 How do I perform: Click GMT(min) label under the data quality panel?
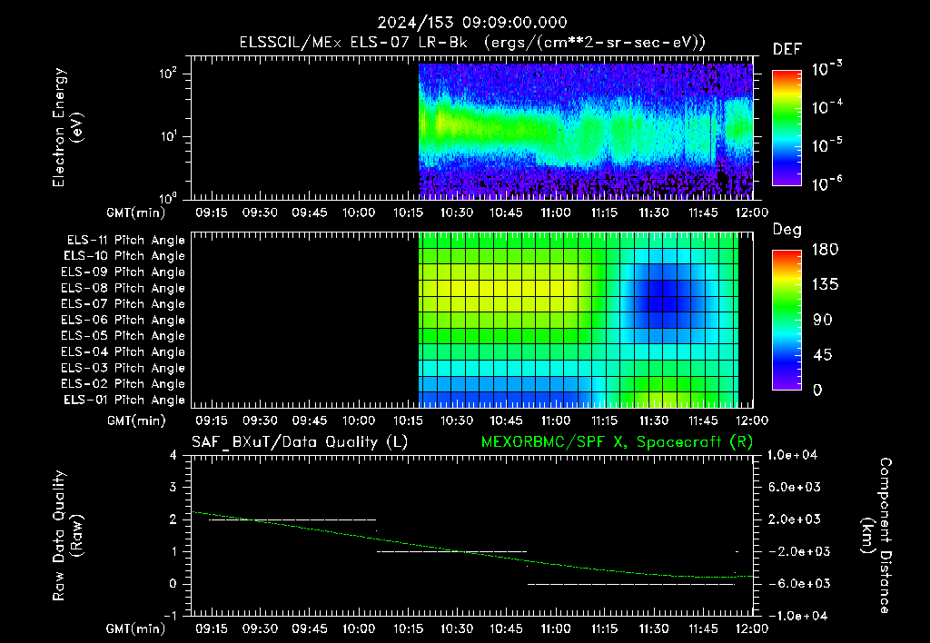pos(136,628)
